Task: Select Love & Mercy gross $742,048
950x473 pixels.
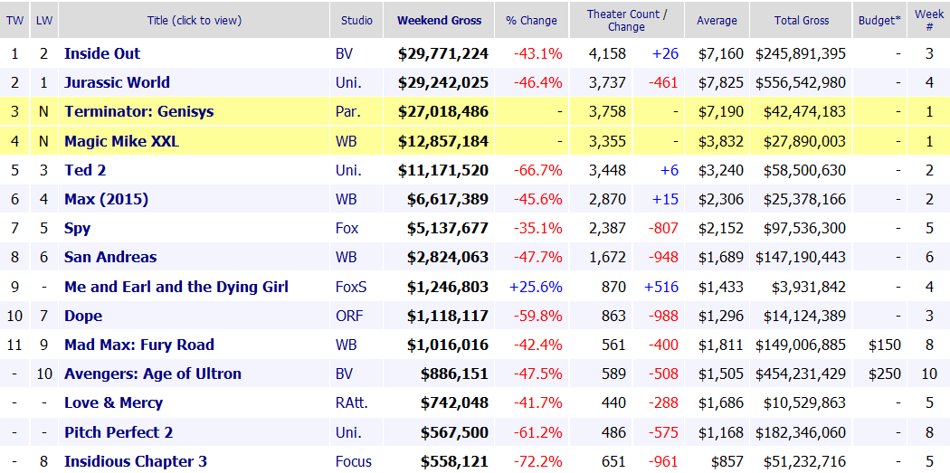Action: (454, 403)
